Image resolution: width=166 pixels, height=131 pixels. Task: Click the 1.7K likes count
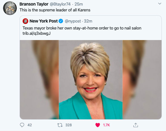click(106, 125)
